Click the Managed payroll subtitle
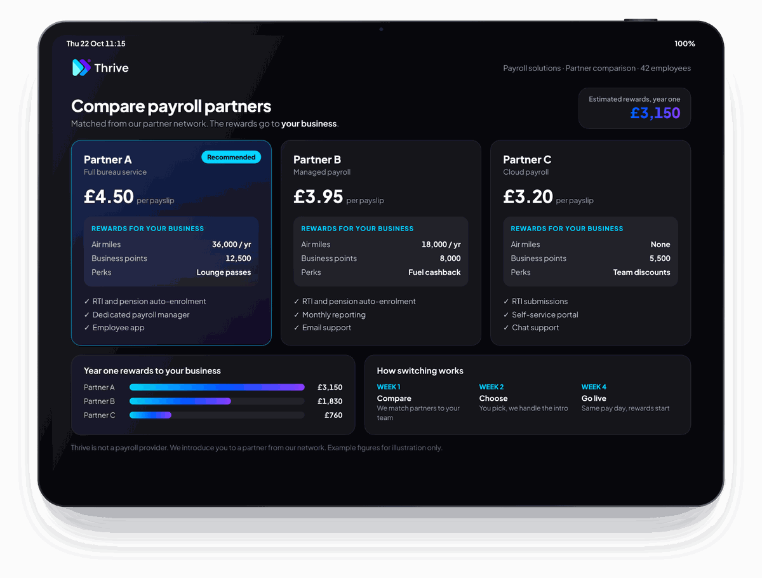 pyautogui.click(x=322, y=172)
